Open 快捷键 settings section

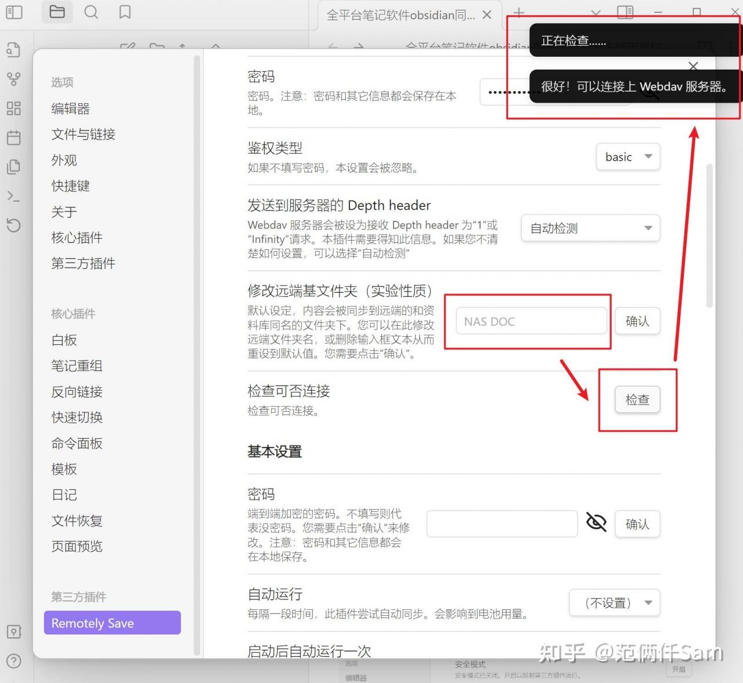coord(70,186)
